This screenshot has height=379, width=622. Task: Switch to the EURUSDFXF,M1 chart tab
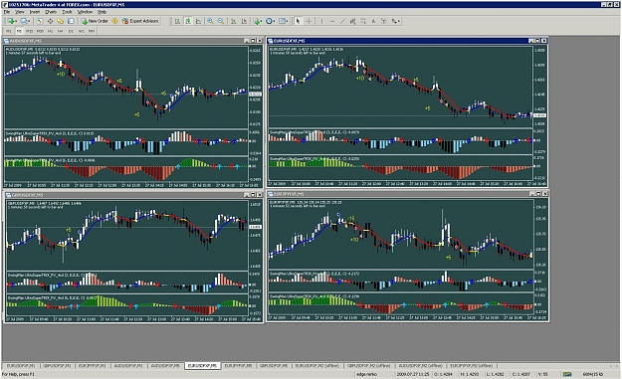(x=21, y=366)
